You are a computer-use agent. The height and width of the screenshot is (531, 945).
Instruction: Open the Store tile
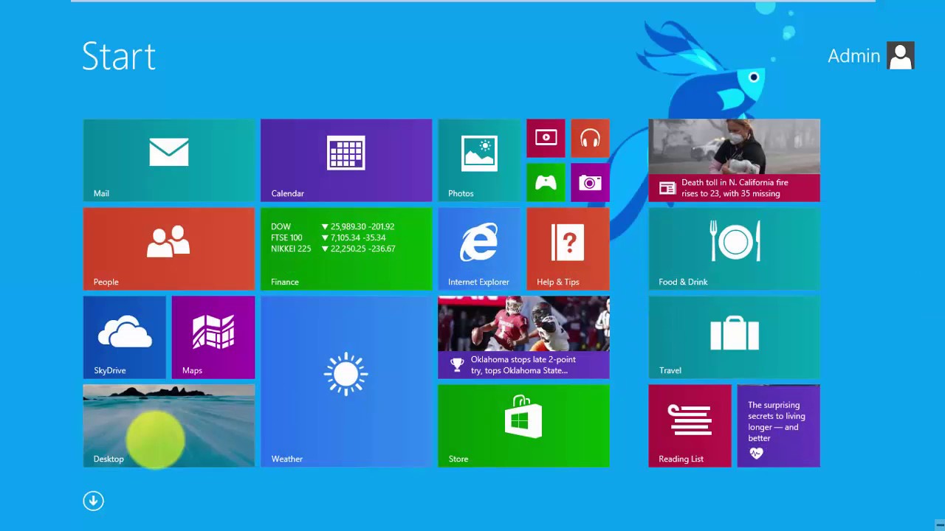[x=523, y=426]
